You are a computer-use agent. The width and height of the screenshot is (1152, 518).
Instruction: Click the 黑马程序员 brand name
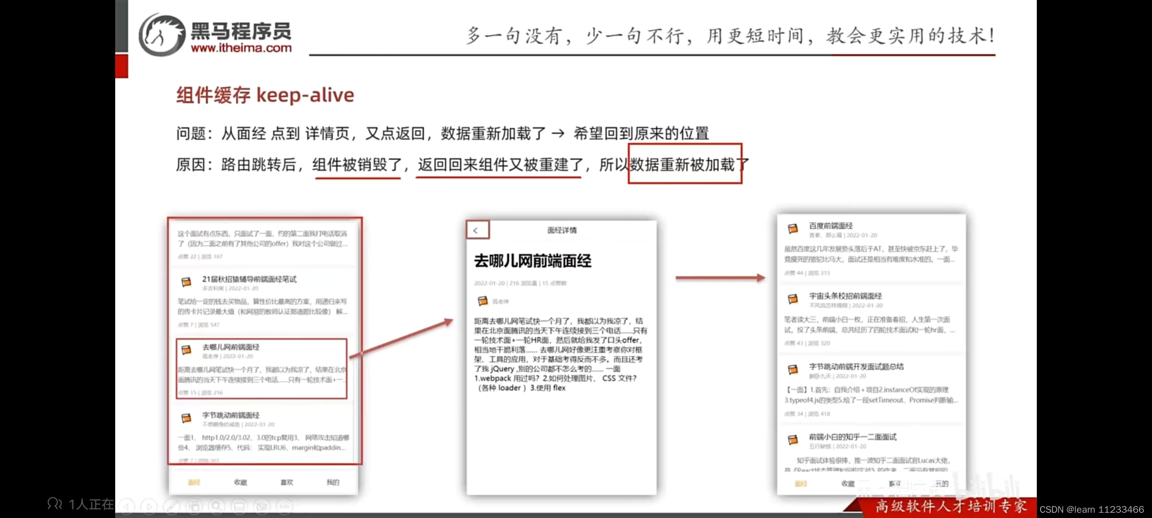pyautogui.click(x=241, y=31)
